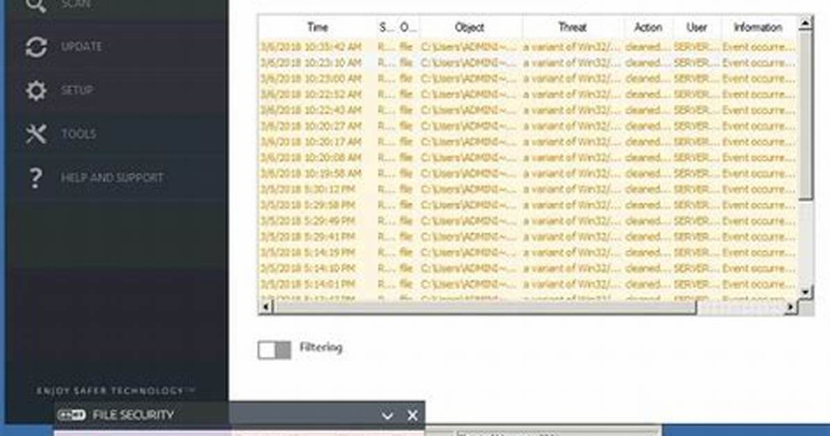Open Setup via the gear icon

pos(36,90)
